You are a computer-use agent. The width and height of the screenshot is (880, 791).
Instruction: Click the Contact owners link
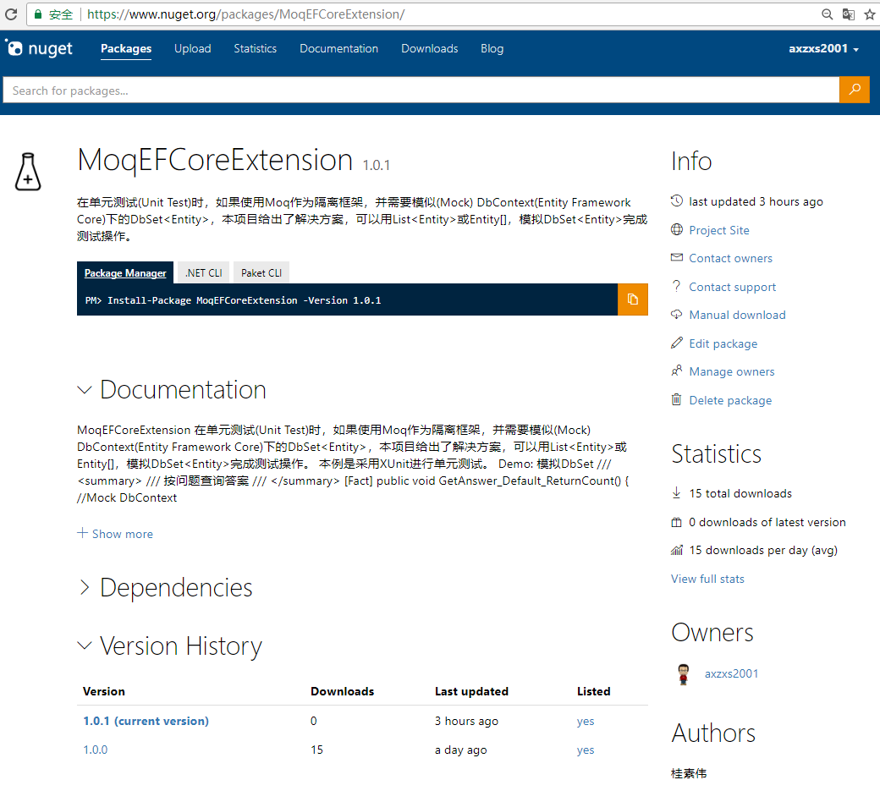[x=731, y=258]
